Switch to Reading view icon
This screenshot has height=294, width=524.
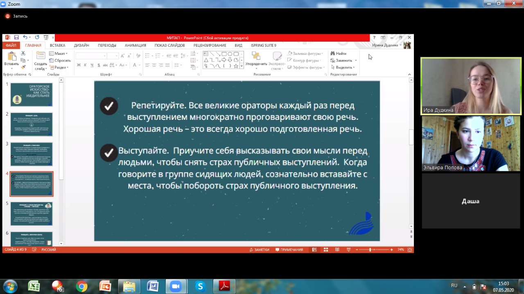[x=337, y=249]
